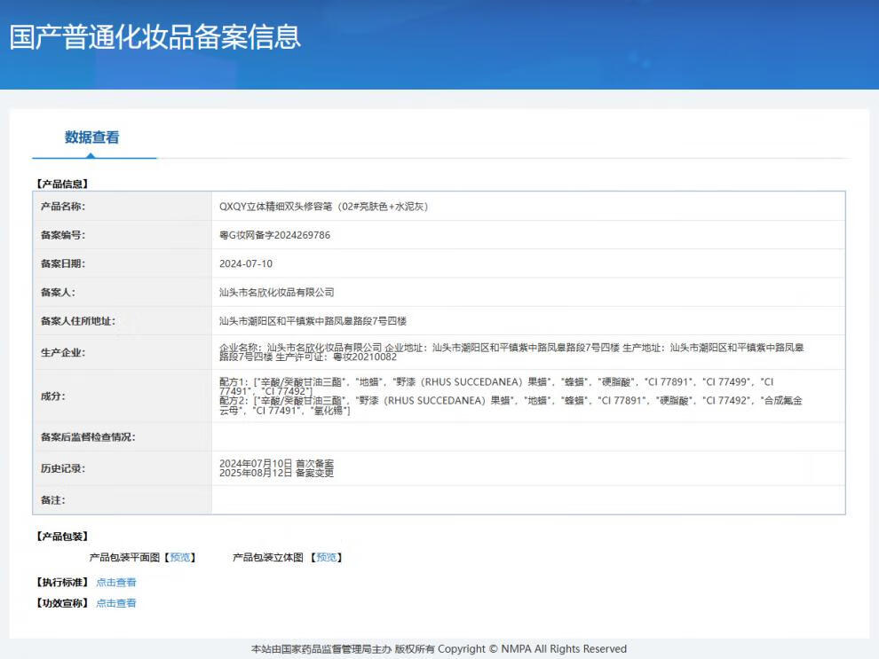Click the filing date 2024-07-10
The height and width of the screenshot is (659, 879).
246,263
